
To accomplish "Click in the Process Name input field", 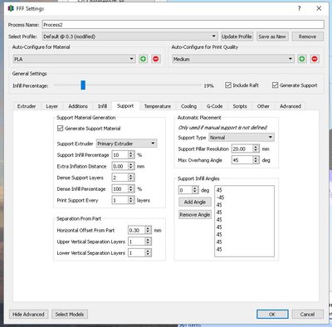I will coord(183,25).
